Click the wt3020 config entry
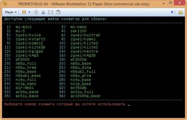 tap(22, 59)
